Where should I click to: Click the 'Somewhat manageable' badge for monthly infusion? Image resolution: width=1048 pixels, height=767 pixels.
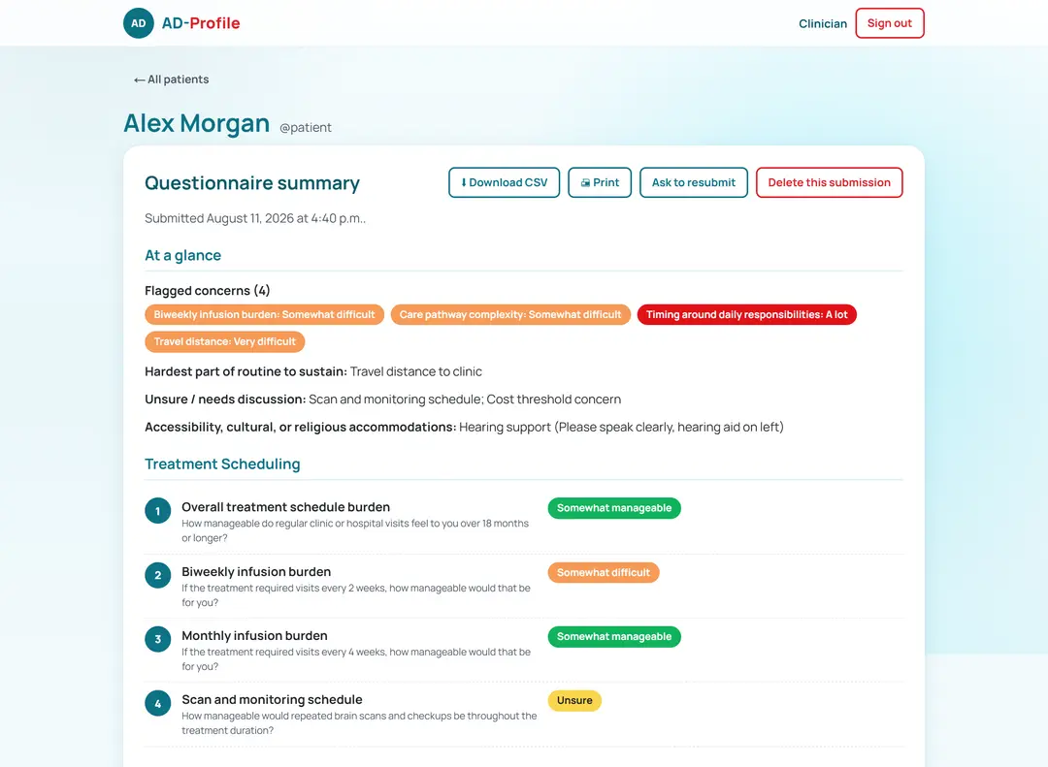[x=614, y=637]
